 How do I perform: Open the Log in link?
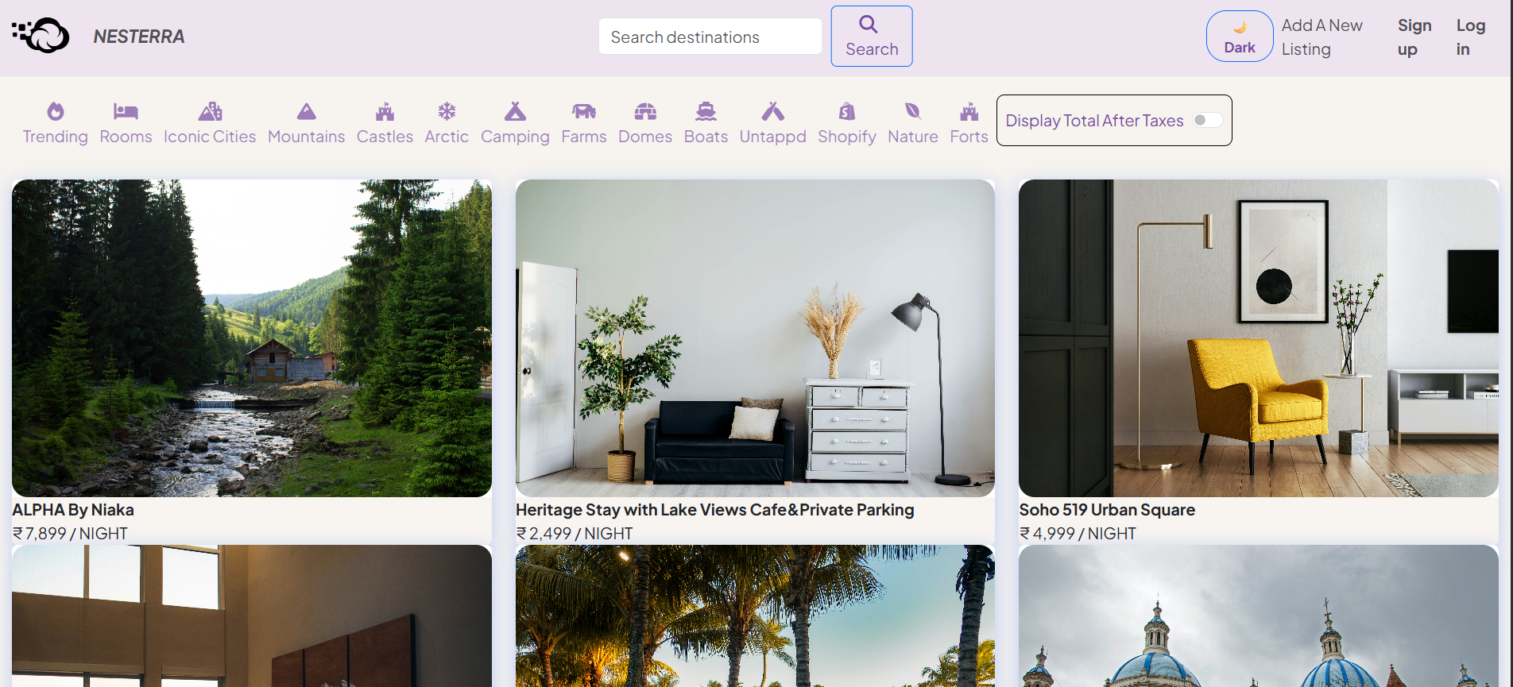1470,37
